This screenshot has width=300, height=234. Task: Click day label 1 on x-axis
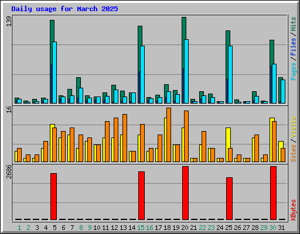pyautogui.click(x=19, y=228)
